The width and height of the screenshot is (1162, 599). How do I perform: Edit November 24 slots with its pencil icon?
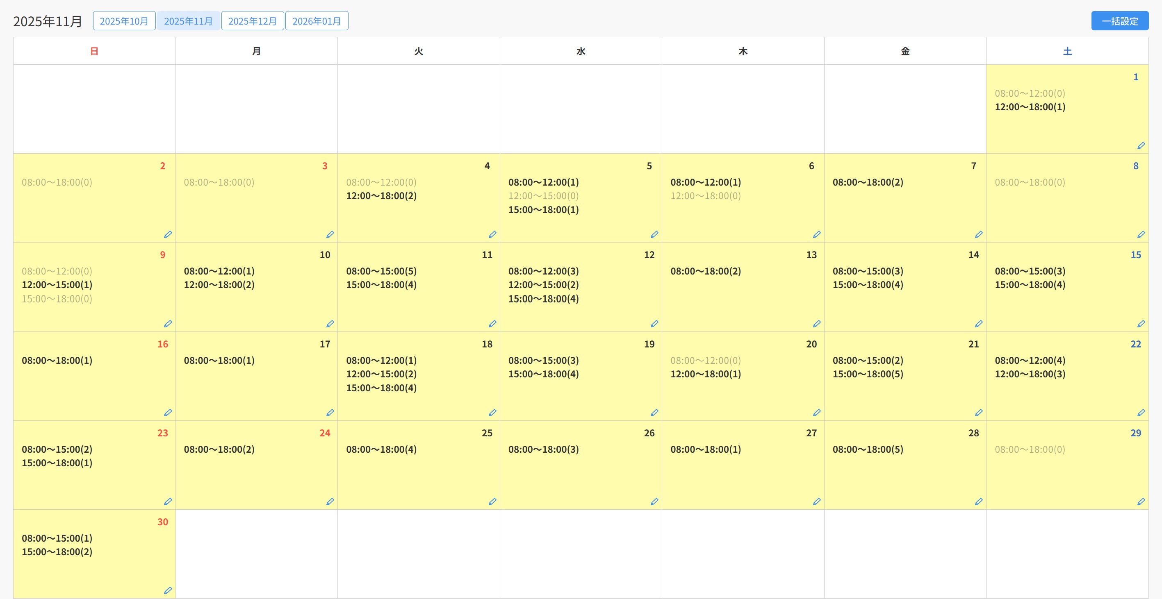tap(330, 501)
